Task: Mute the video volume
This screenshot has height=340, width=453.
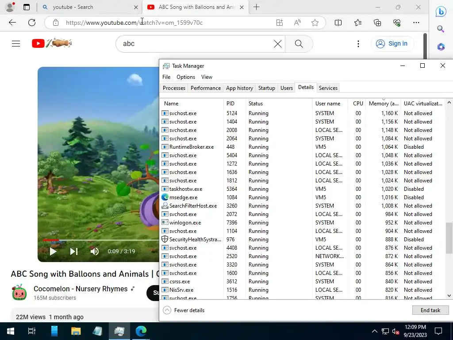Action: click(x=95, y=251)
